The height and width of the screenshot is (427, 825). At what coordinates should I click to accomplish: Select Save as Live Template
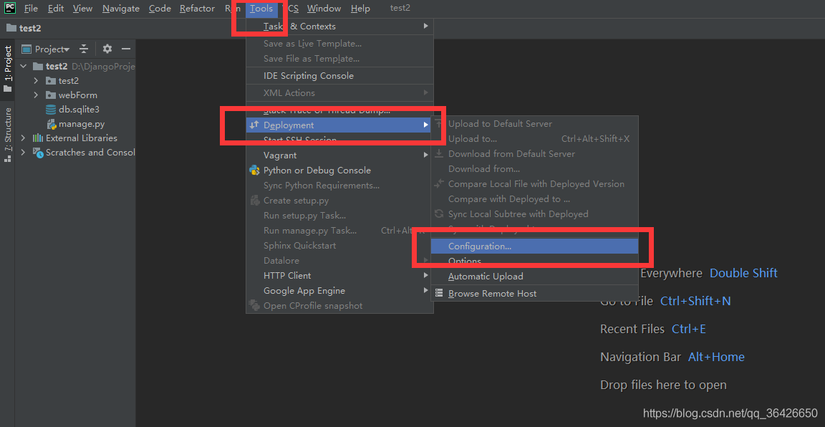pyautogui.click(x=339, y=44)
